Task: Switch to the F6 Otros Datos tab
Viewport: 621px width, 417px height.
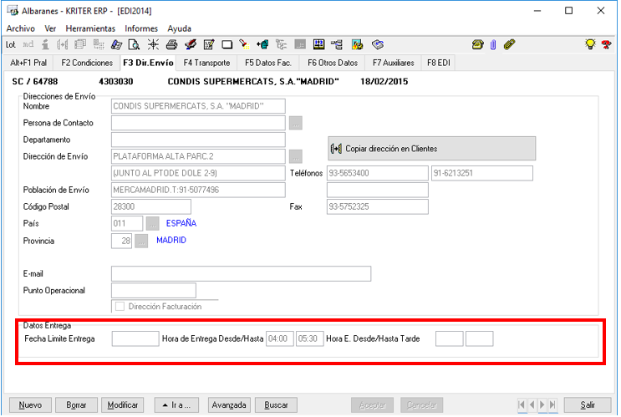Action: pyautogui.click(x=333, y=63)
